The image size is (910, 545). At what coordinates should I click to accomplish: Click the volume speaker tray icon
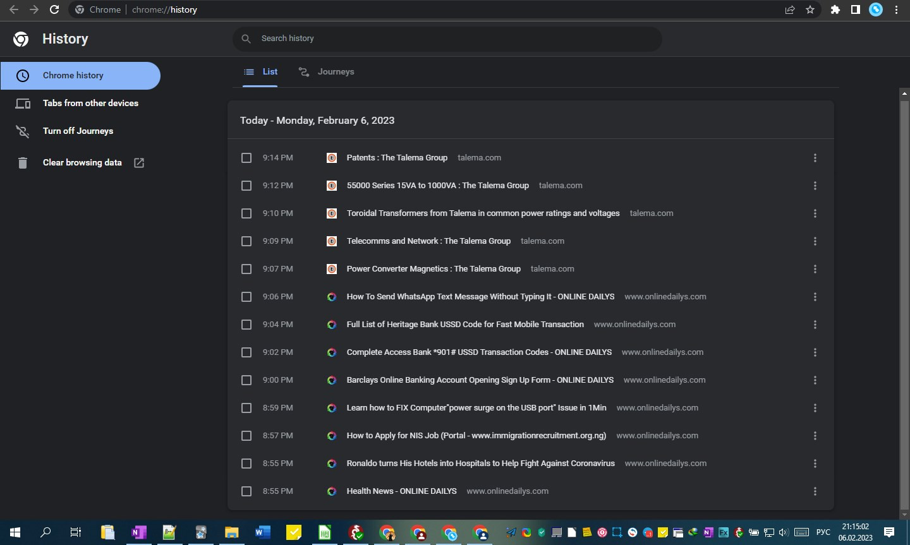click(784, 532)
